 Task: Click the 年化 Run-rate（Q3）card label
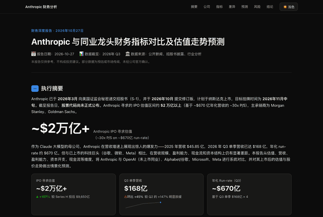[x=227, y=181]
